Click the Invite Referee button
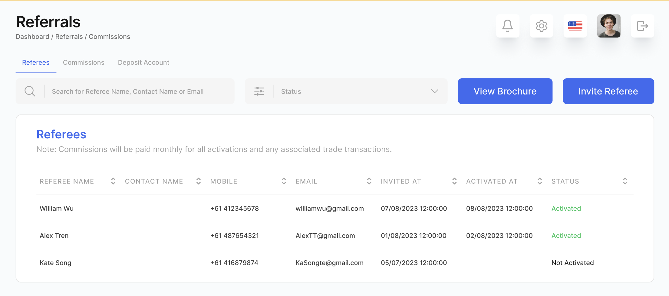Image resolution: width=669 pixels, height=296 pixels. click(x=608, y=91)
